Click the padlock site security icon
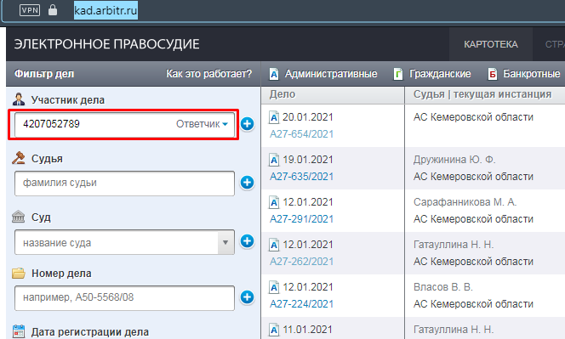565x339 pixels. click(x=53, y=10)
